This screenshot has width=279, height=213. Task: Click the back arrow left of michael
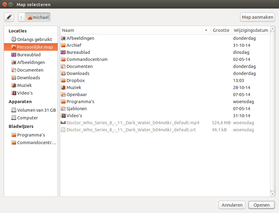coord(21,17)
